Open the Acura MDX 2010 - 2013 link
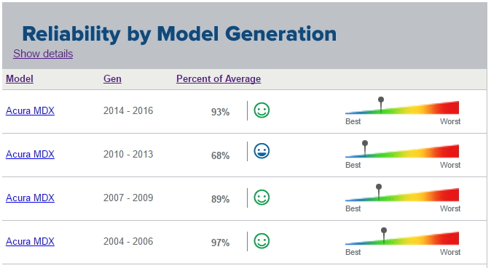Viewport: 491px width, 268px height. pos(30,154)
